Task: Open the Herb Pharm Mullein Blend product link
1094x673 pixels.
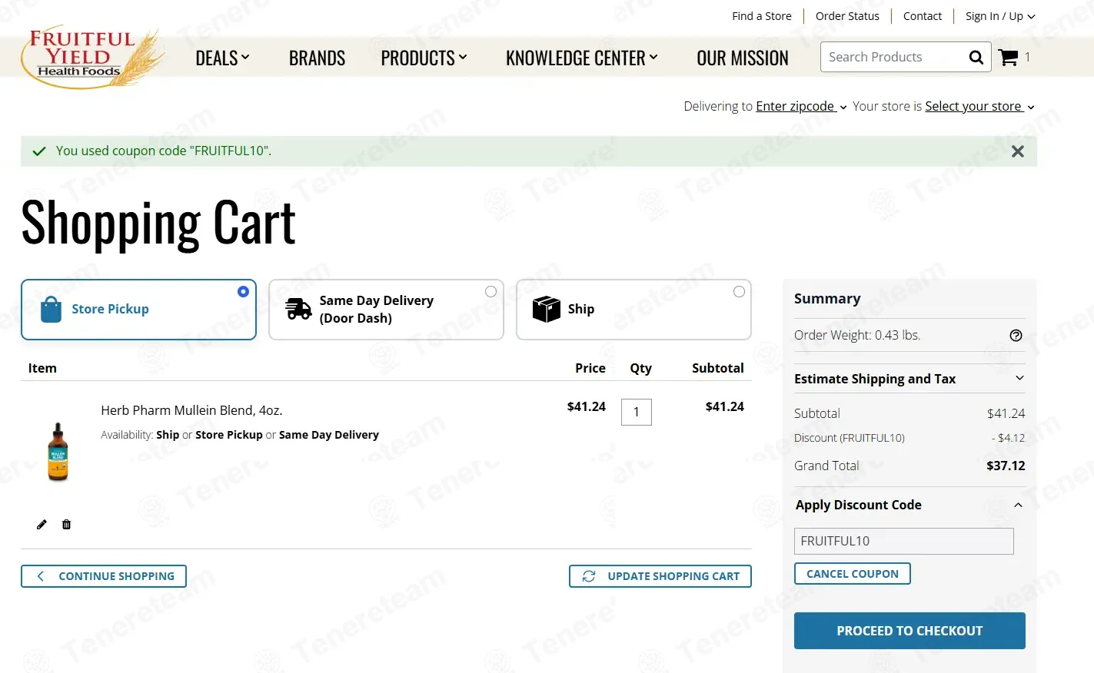Action: point(191,410)
